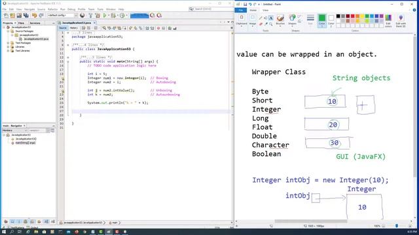Screen dimensions: 419x235
Task: Open the Shapes dropdown in Paint
Action: (x=293, y=20)
